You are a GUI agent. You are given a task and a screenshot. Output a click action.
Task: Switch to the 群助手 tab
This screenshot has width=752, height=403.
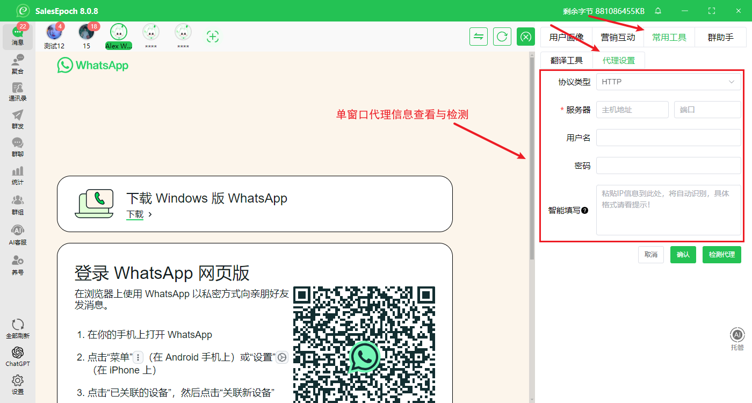(x=720, y=37)
